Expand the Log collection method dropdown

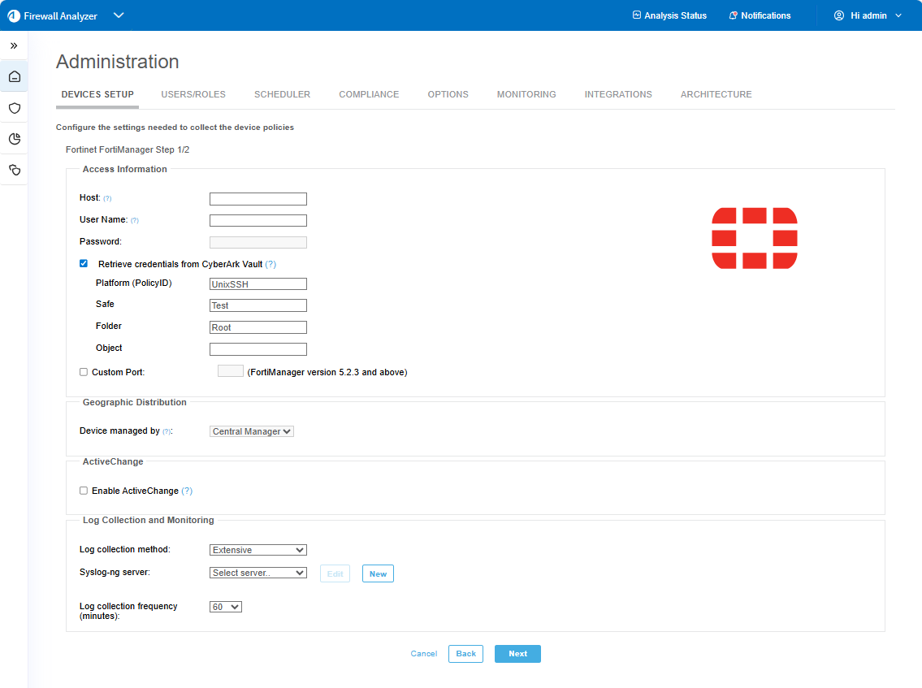click(x=258, y=550)
